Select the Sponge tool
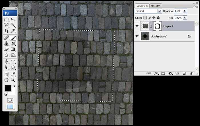This screenshot has height=126, width=200. (x=13, y=55)
